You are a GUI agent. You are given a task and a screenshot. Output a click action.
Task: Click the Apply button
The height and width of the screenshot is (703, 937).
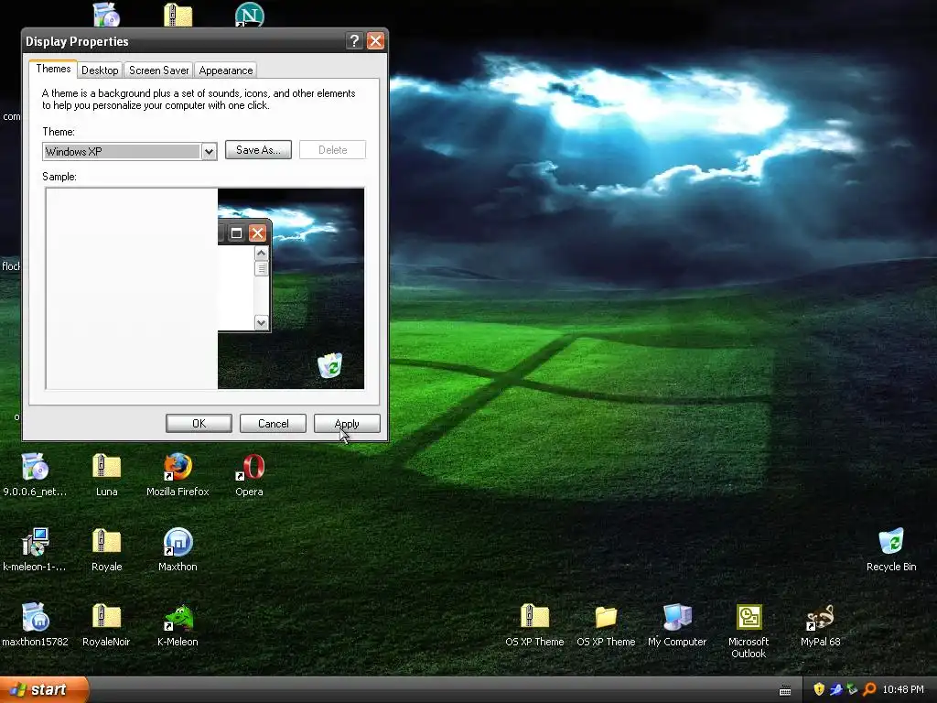[347, 423]
